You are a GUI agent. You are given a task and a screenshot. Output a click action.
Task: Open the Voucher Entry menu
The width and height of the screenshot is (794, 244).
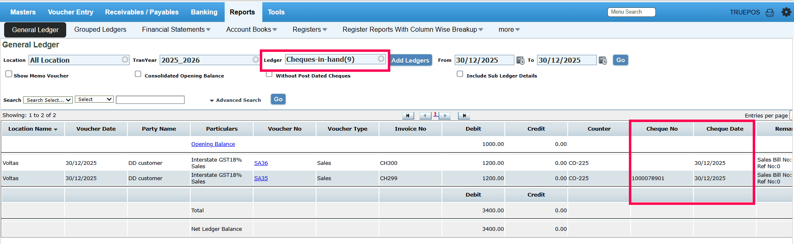[71, 12]
